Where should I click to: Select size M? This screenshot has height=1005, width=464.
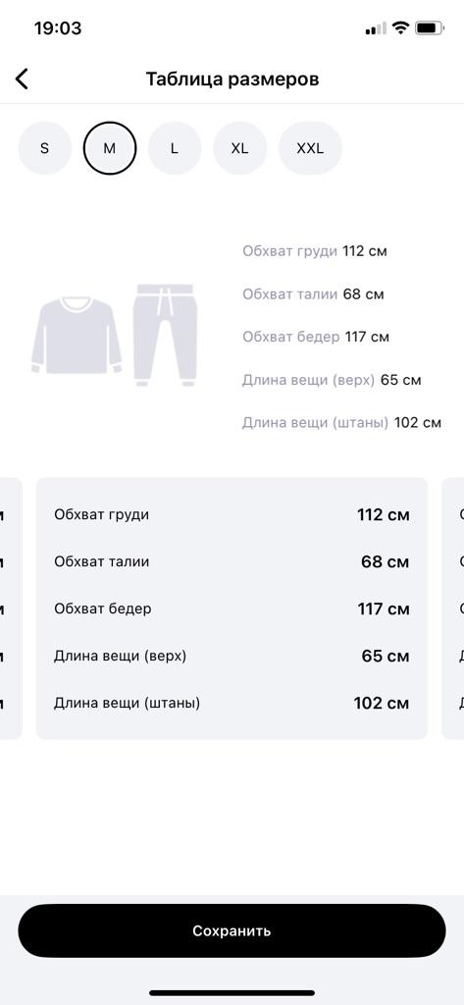pyautogui.click(x=110, y=148)
